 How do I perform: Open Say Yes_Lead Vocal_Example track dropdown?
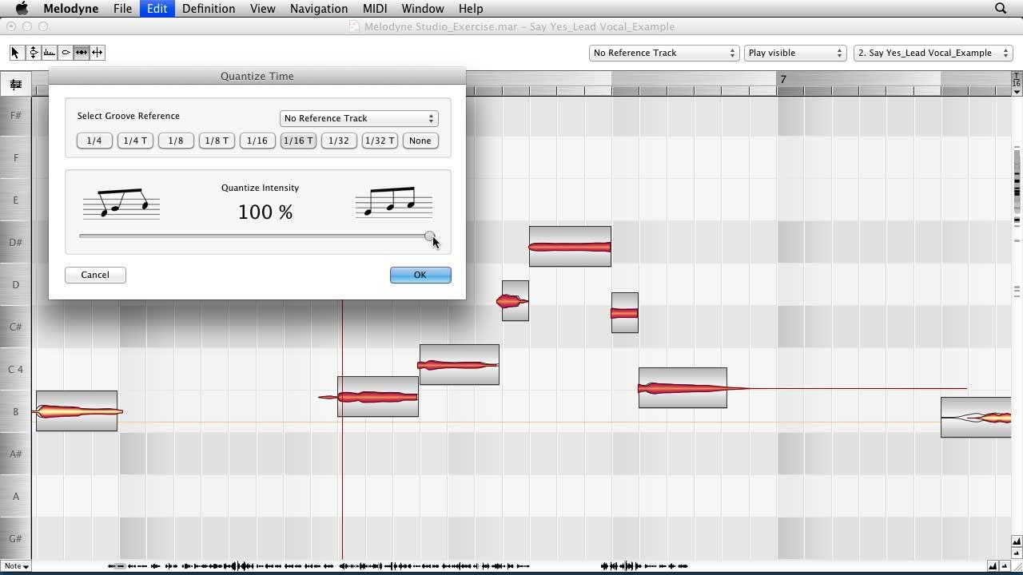coord(933,53)
